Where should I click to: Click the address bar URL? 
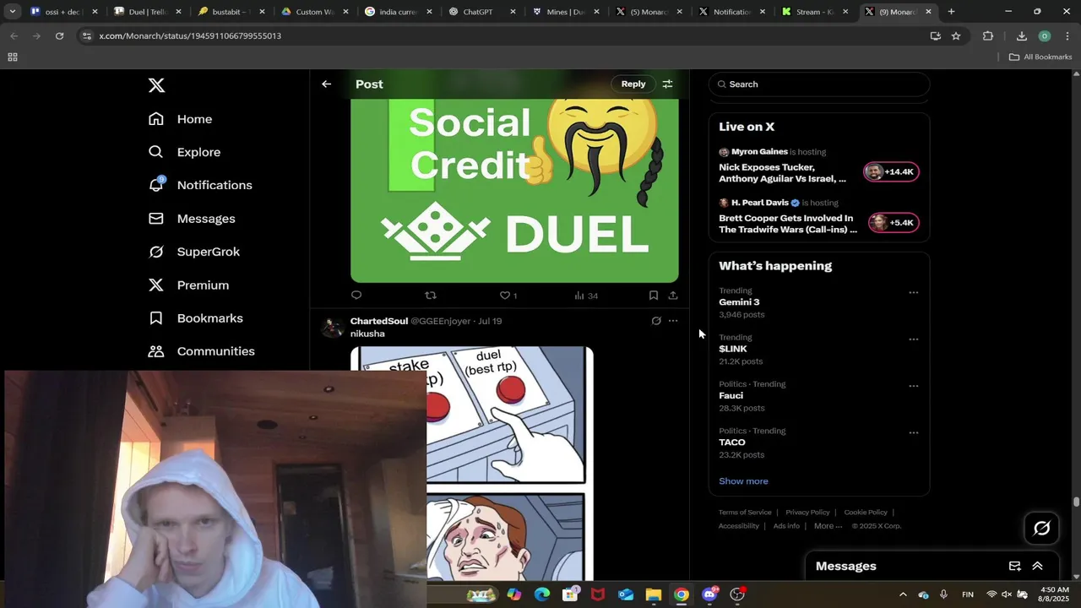click(190, 36)
